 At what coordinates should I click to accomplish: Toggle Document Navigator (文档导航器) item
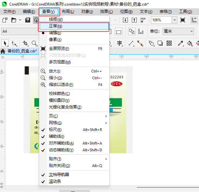coord(74,175)
